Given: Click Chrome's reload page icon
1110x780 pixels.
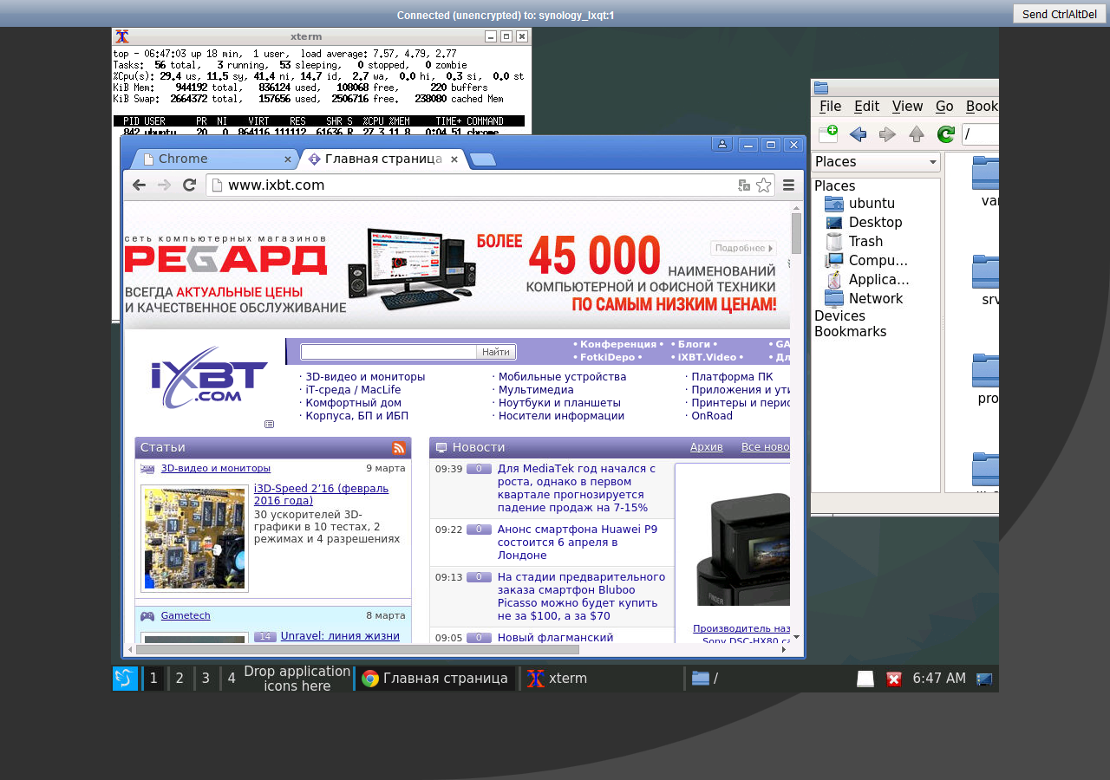Looking at the screenshot, I should pyautogui.click(x=189, y=185).
